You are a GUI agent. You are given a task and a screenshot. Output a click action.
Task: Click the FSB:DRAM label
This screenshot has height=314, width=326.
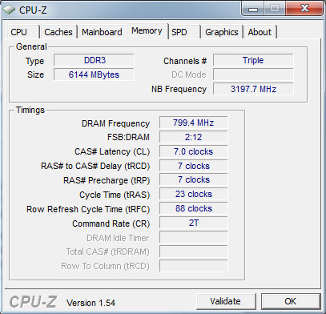[128, 137]
